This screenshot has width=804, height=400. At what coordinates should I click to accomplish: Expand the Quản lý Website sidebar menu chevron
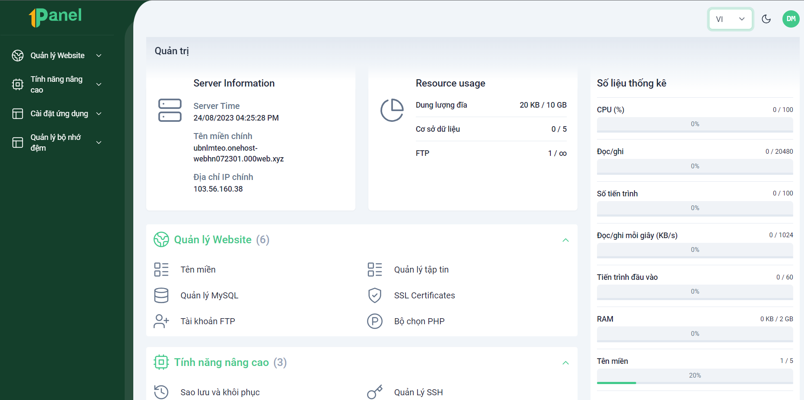click(99, 56)
